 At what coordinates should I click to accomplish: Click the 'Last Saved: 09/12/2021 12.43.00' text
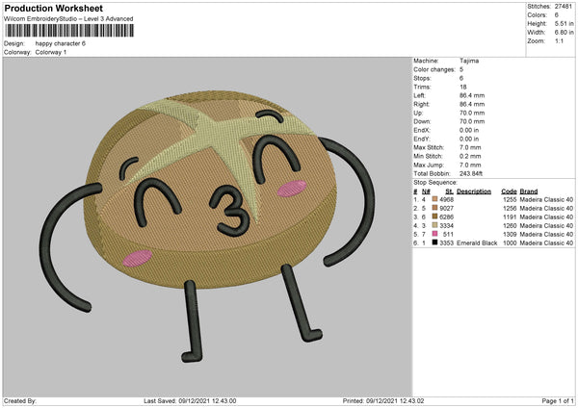point(190,401)
